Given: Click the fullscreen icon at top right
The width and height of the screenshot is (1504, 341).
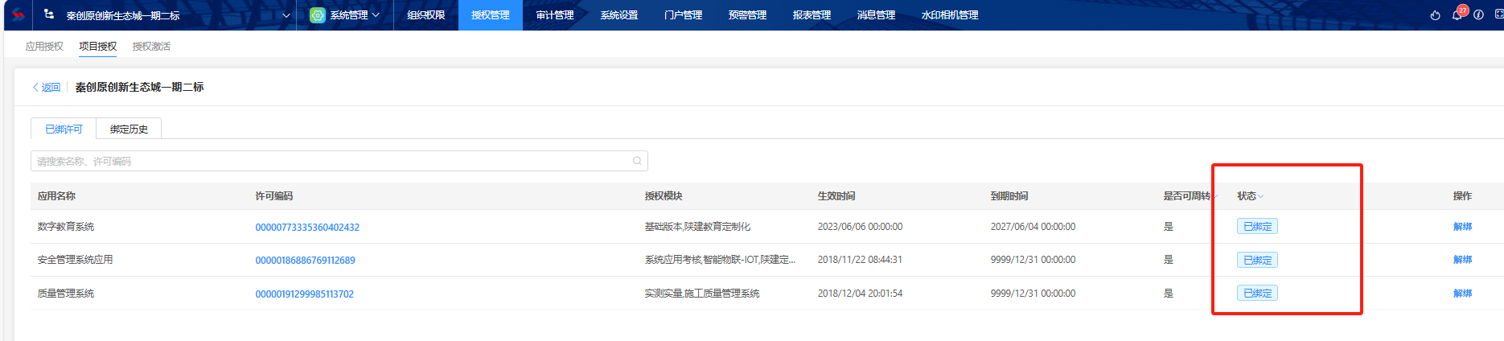Looking at the screenshot, I should click(1498, 15).
